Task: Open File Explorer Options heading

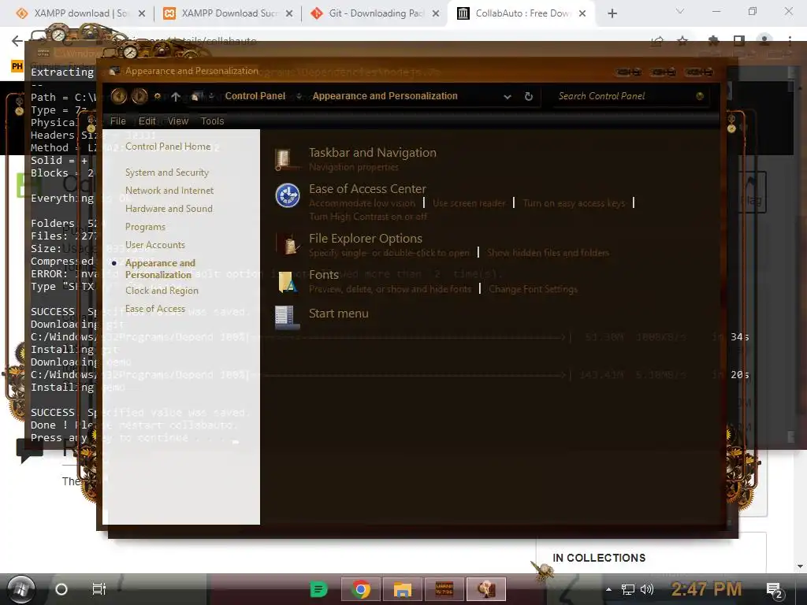Action: 366,238
